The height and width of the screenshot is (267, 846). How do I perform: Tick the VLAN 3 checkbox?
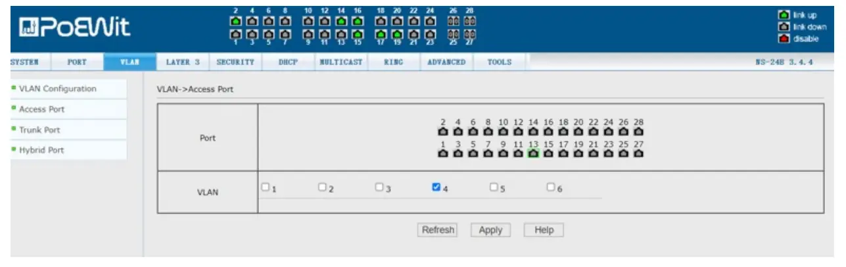coord(379,187)
